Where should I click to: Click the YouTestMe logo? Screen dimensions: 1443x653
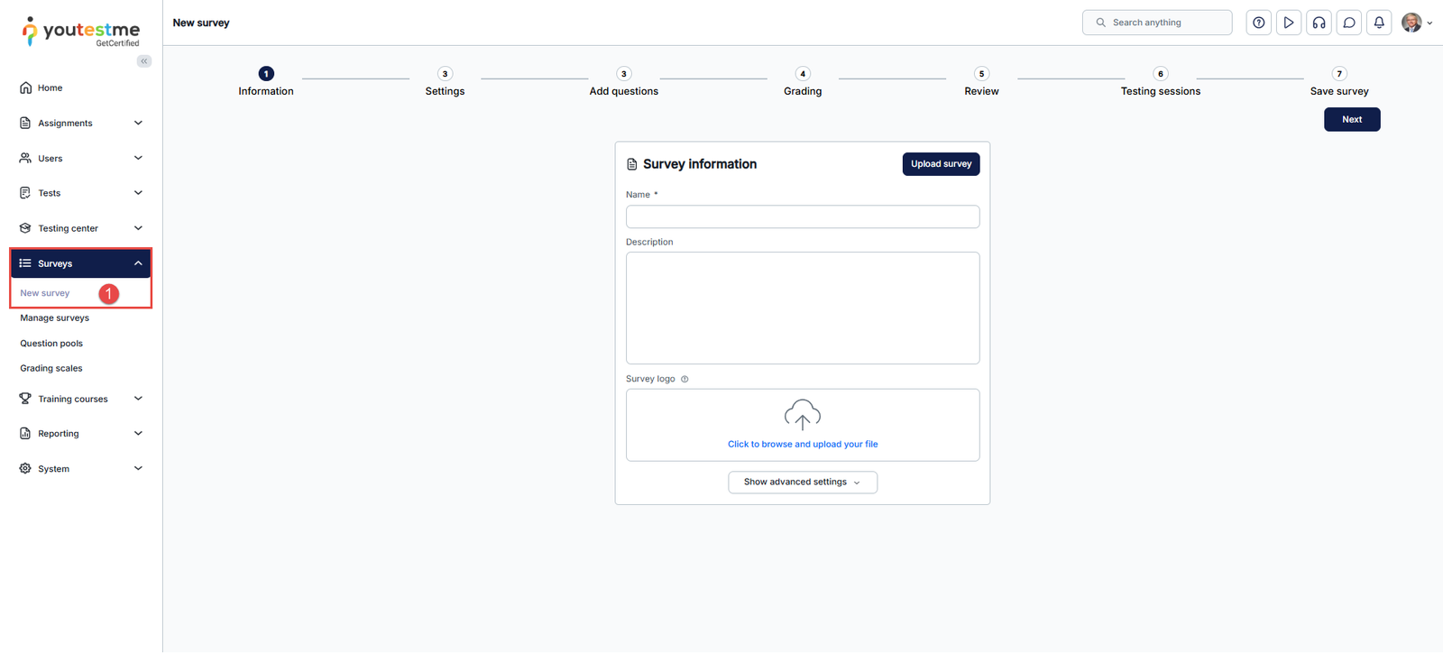[x=81, y=32]
